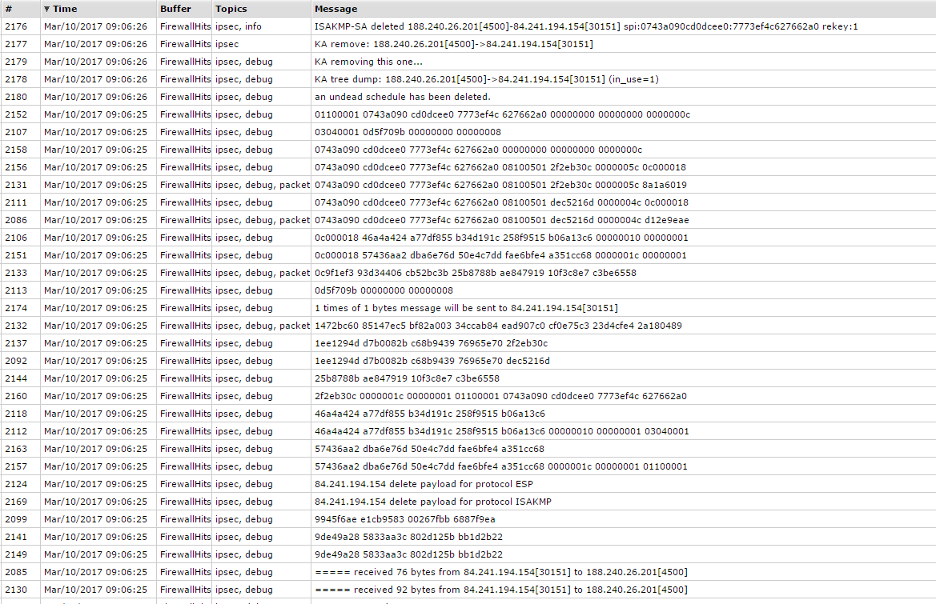
Task: Select message '03040001 0d5f709b 00000000 00000008'
Action: (x=408, y=132)
